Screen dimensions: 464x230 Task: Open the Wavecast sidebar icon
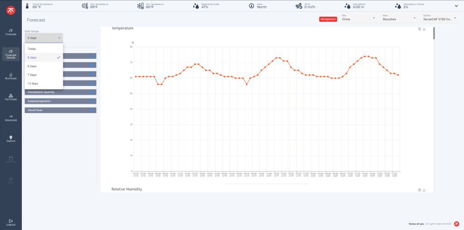(11, 117)
